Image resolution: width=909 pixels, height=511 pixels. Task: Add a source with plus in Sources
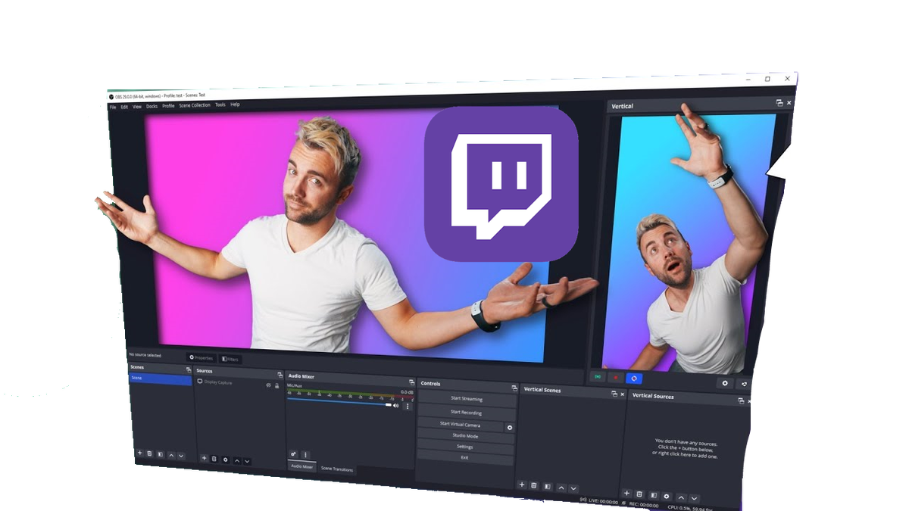pos(204,458)
